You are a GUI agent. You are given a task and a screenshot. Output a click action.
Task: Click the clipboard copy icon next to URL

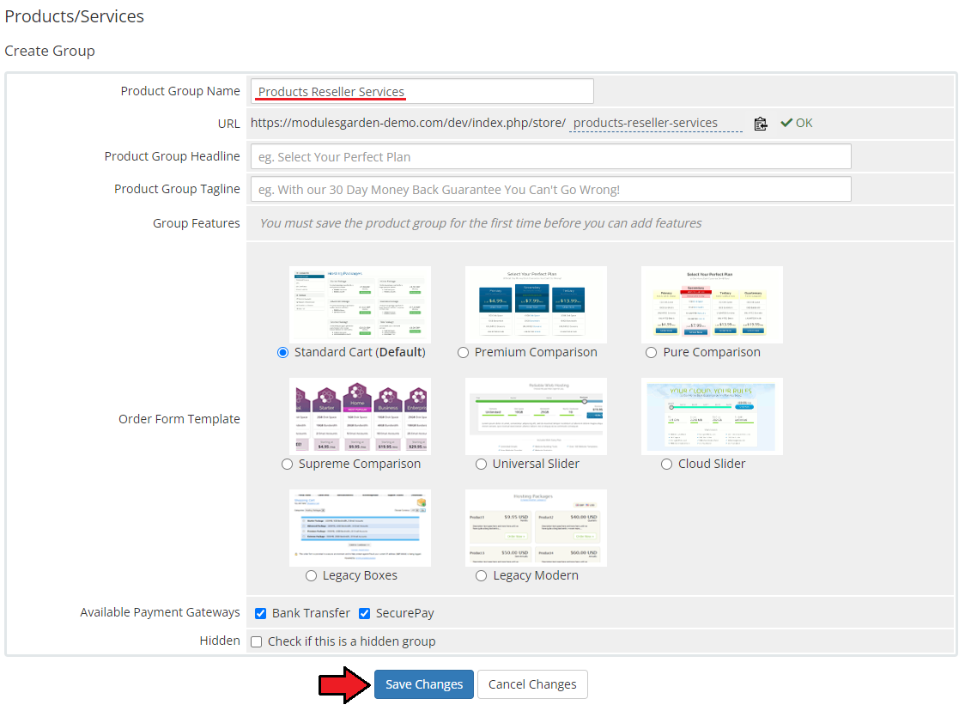point(761,124)
